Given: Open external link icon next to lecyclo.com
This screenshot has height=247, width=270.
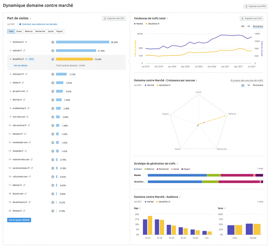Looking at the screenshot, I should tap(25, 193).
